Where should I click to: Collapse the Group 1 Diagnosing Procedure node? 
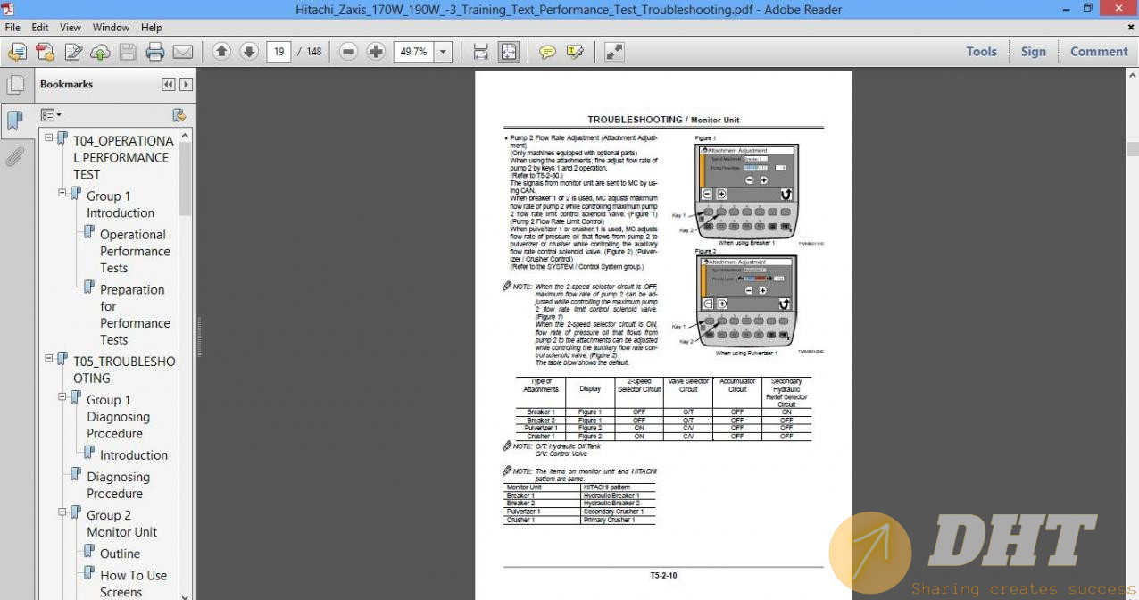tap(62, 397)
